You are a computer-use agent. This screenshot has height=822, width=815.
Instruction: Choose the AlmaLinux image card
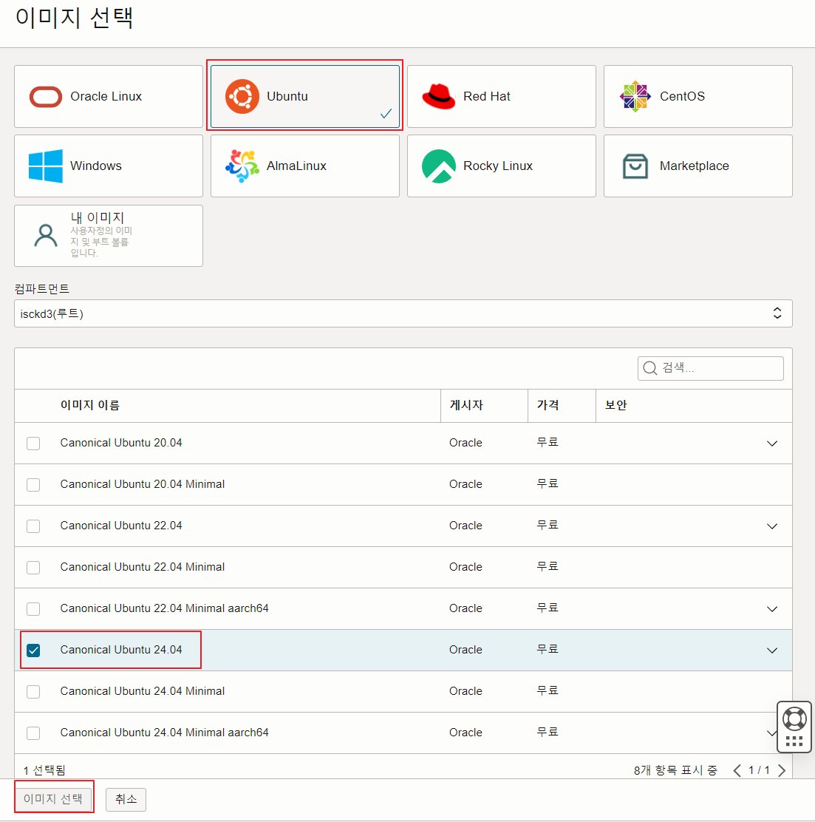(305, 166)
